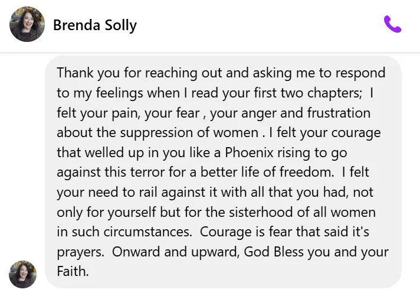Open Brenda Solly's header profile picture
Image resolution: width=420 pixels, height=299 pixels.
pyautogui.click(x=27, y=24)
